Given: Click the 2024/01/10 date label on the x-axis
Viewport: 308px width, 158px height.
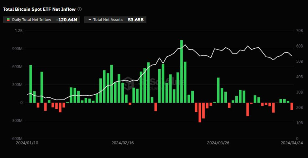Looking at the screenshot, I should (x=27, y=143).
